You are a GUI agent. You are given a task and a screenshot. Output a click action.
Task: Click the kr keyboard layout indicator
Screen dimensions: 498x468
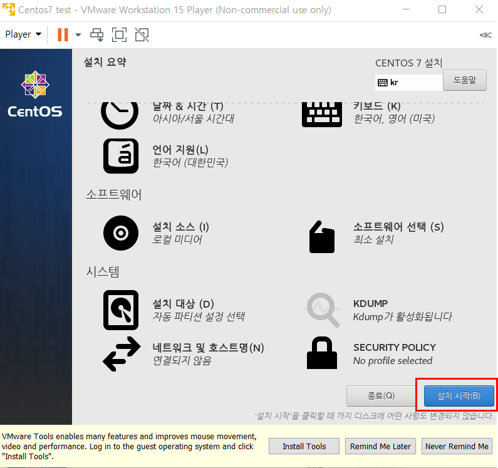[409, 83]
